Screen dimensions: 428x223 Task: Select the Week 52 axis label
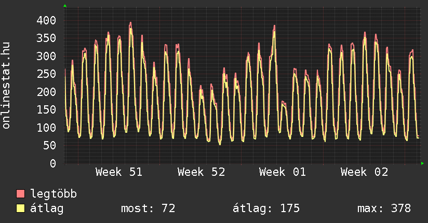[x=201, y=172]
